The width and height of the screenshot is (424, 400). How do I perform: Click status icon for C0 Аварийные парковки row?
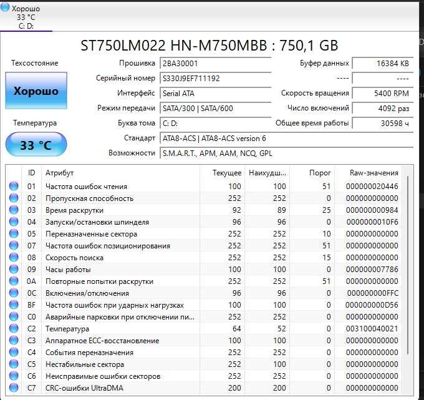14,316
